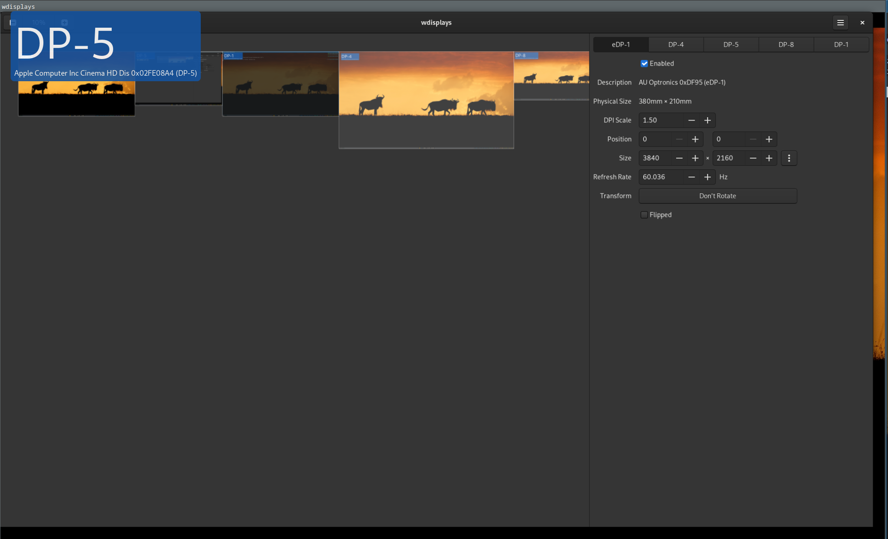Decrease the DPI Scale with minus button
Image resolution: width=888 pixels, height=539 pixels.
tap(691, 120)
